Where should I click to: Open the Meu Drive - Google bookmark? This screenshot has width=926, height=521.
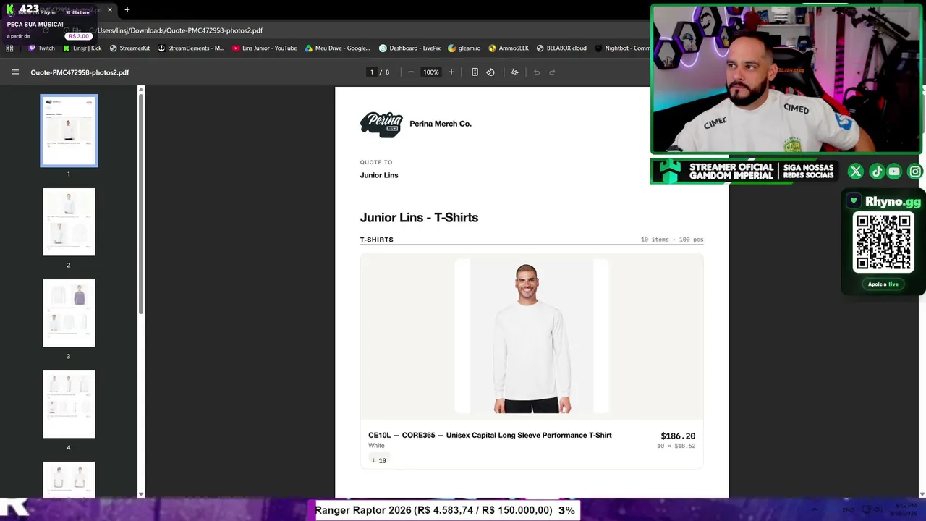pyautogui.click(x=338, y=48)
